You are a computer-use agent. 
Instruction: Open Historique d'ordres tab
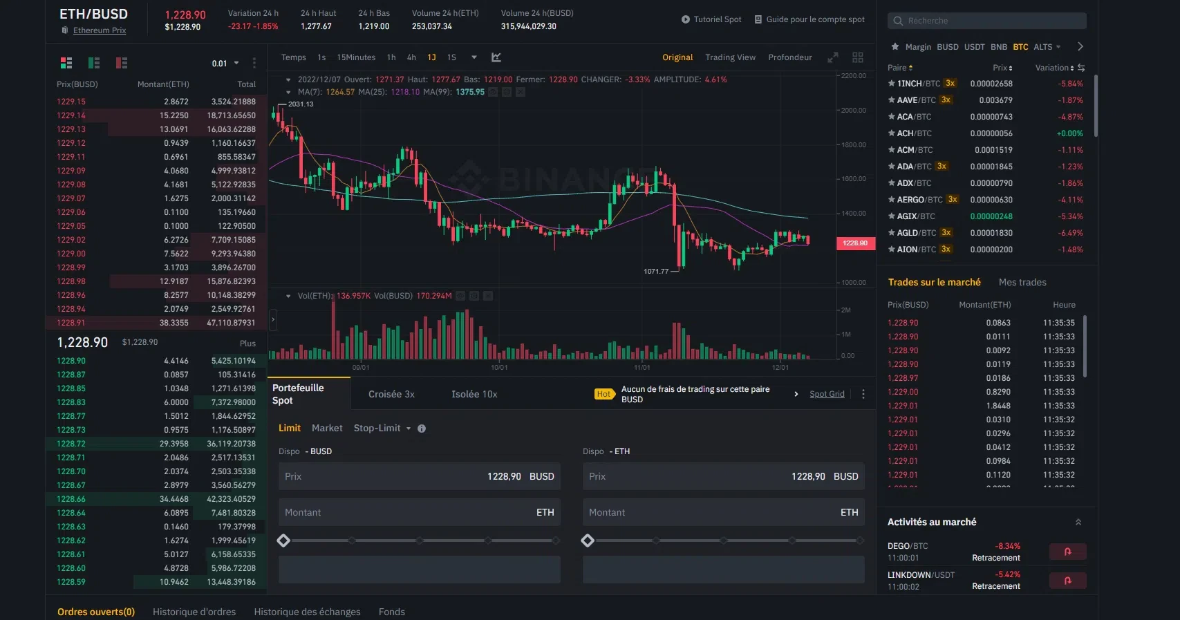(x=194, y=612)
